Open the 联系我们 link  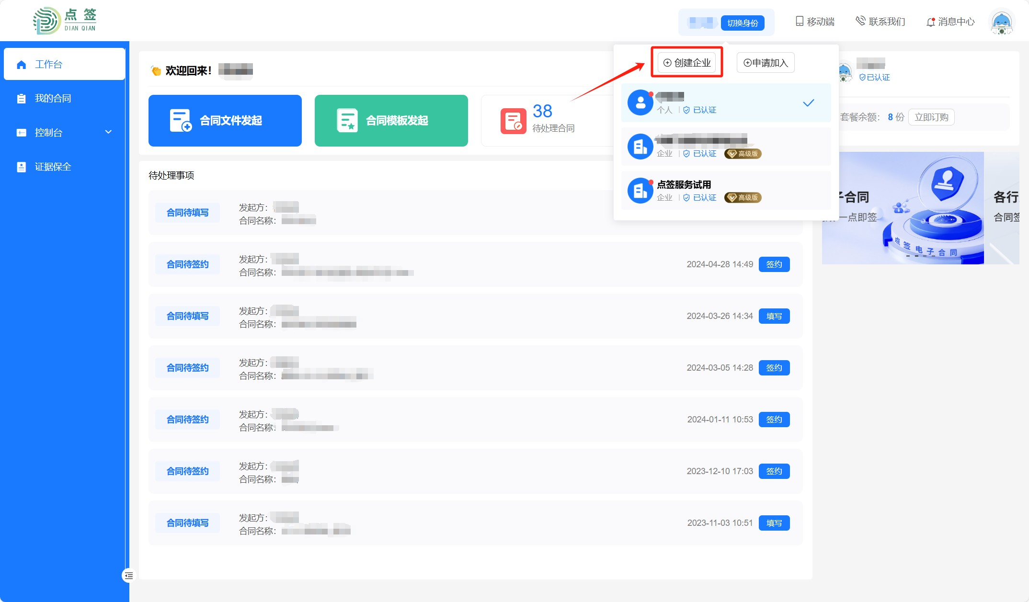[x=880, y=22]
